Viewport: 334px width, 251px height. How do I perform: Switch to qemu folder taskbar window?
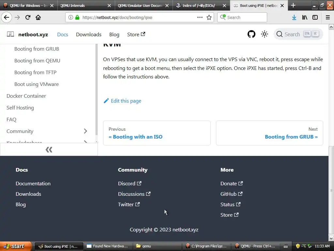click(x=157, y=246)
